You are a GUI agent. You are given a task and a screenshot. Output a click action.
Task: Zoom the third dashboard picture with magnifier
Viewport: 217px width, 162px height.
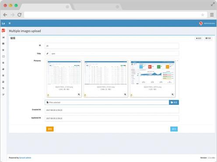click(x=173, y=94)
